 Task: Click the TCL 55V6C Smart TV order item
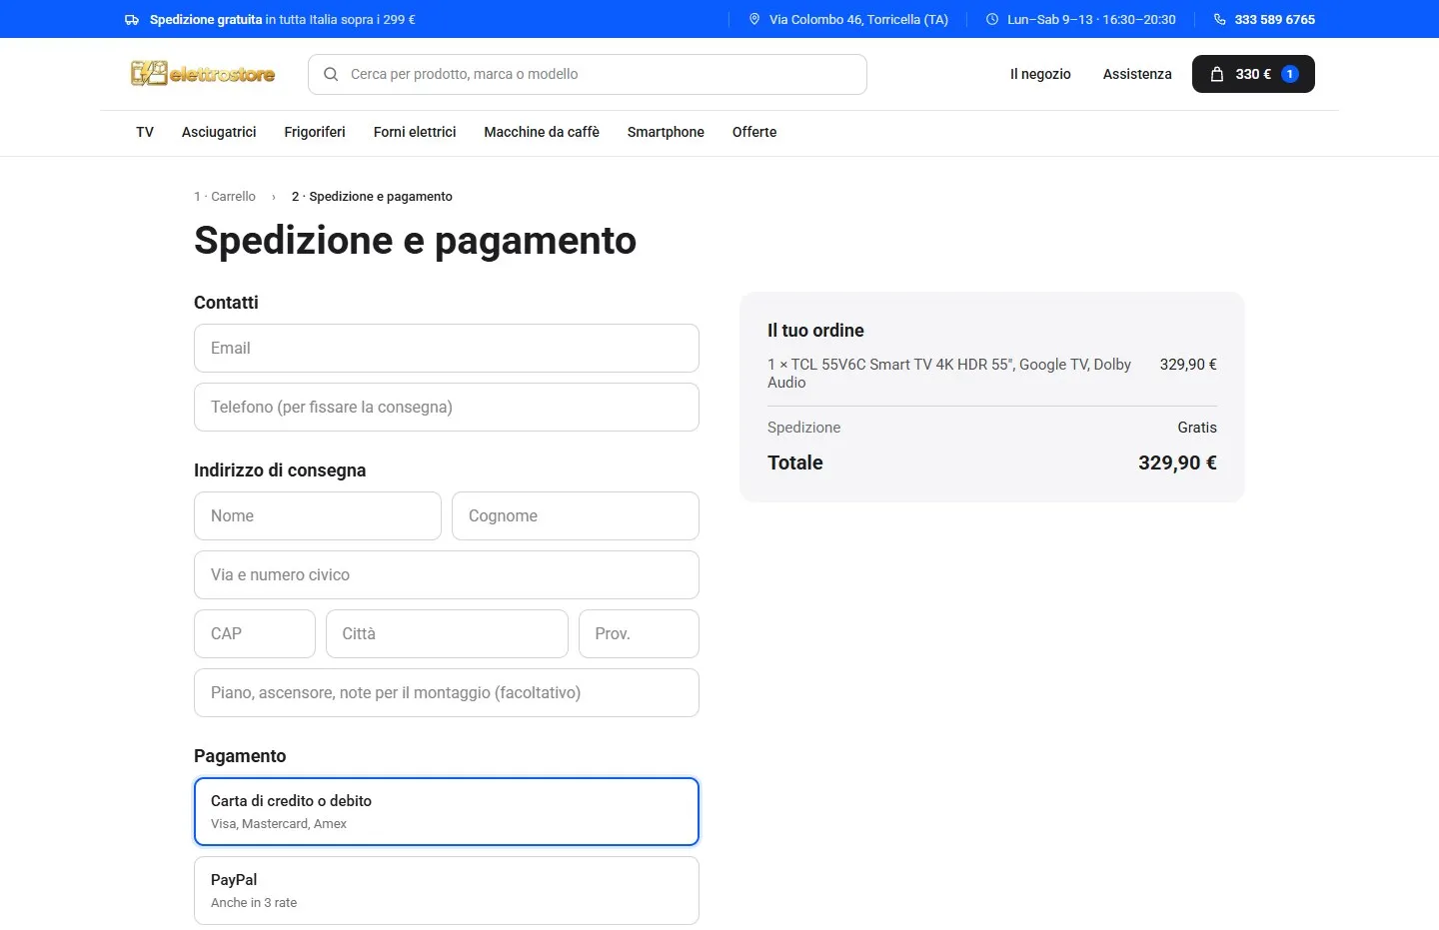click(x=949, y=374)
